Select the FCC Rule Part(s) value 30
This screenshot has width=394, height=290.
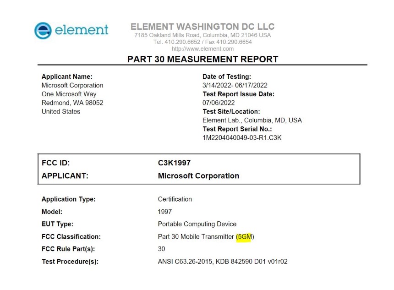tap(161, 249)
